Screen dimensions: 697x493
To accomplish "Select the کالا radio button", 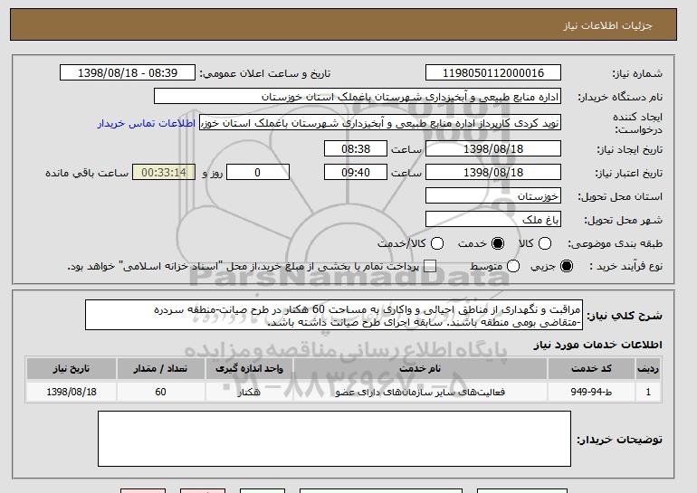I will click(545, 243).
